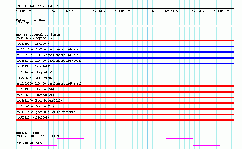The height and width of the screenshot is (149, 242).
Task: Click the chr12:124311287..124311374 region label
Action: pyautogui.click(x=38, y=6)
